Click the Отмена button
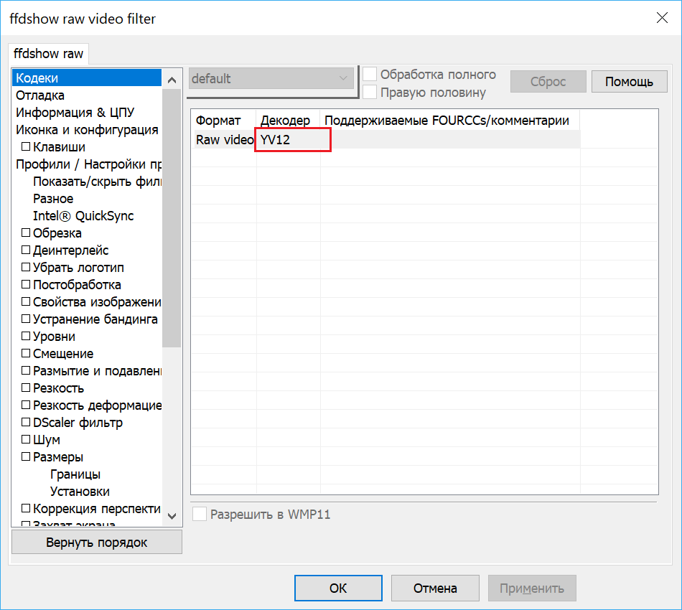 (435, 588)
